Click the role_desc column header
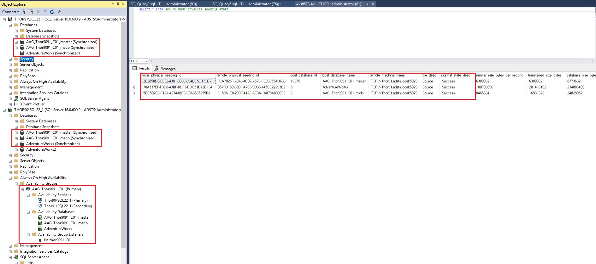 coord(429,75)
